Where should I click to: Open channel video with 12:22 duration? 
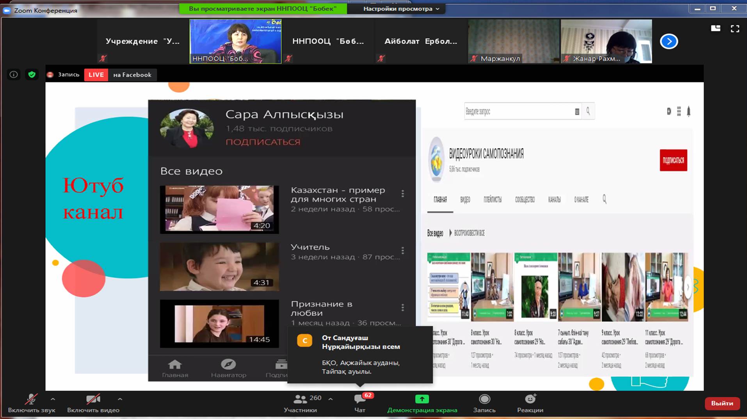[x=623, y=287]
